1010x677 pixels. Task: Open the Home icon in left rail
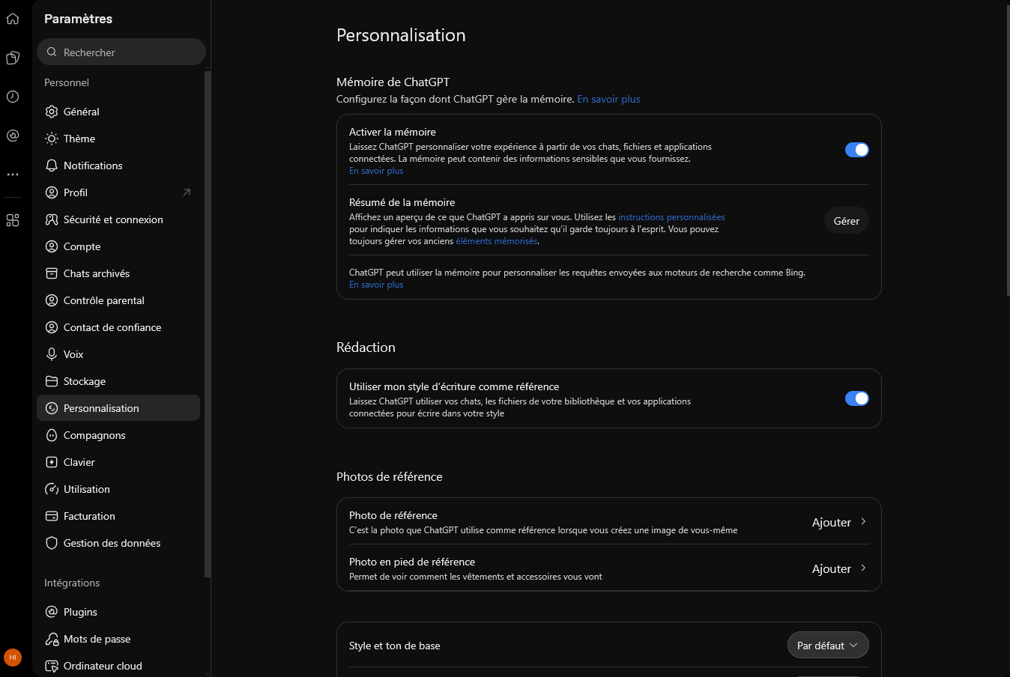[x=13, y=19]
